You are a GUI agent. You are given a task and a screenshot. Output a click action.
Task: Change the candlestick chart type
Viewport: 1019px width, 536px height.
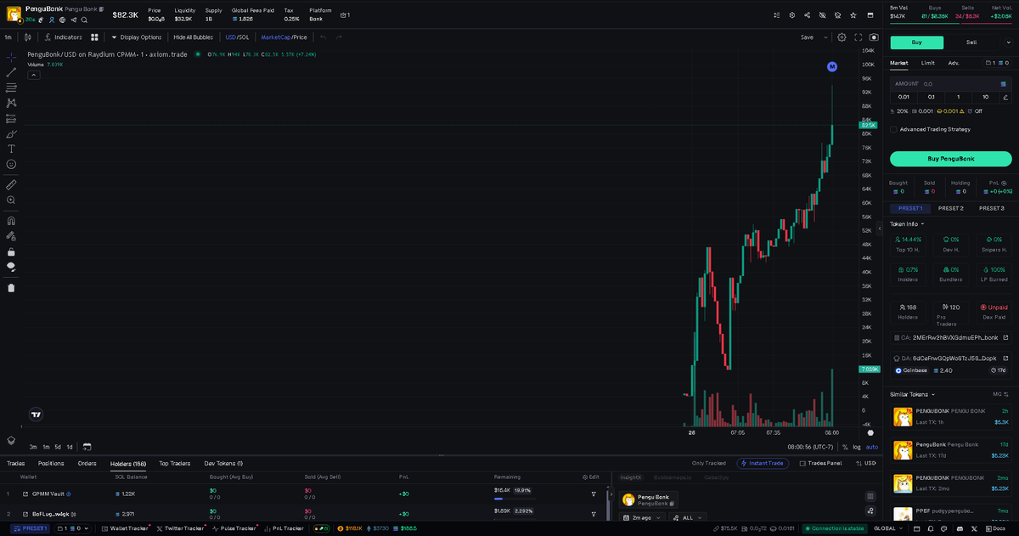(28, 37)
